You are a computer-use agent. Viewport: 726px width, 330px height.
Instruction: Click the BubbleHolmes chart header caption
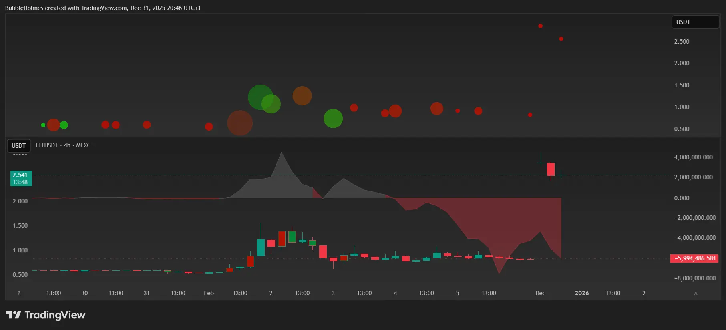103,8
